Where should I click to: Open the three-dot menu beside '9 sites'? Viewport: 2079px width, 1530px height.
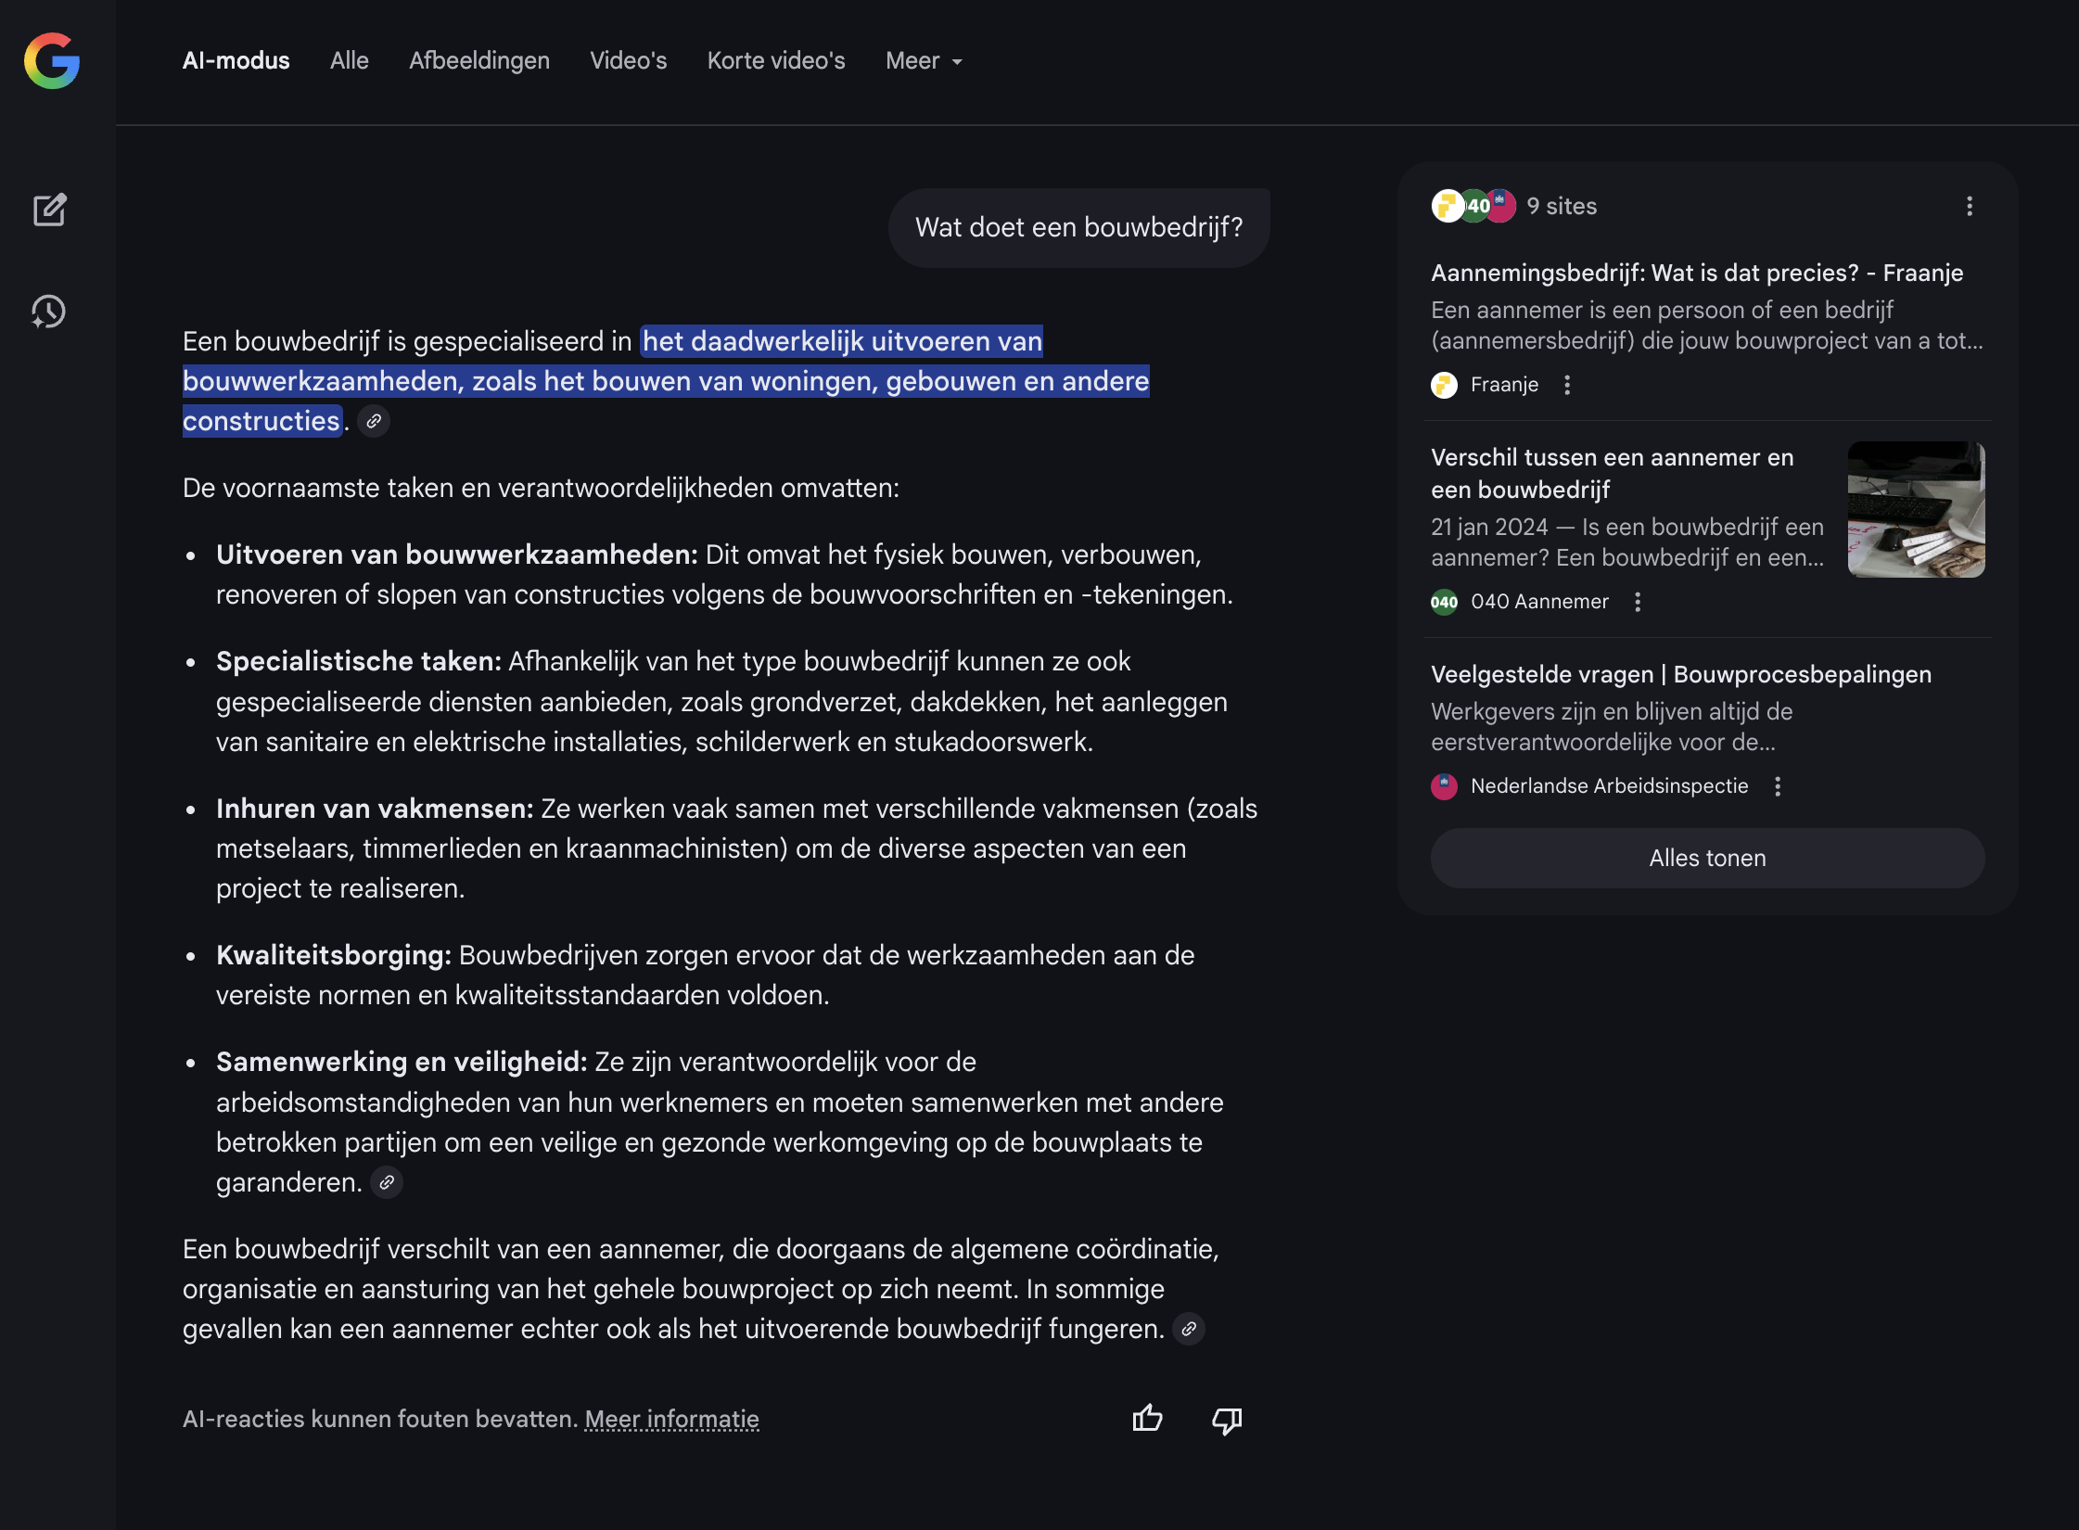click(x=1970, y=206)
